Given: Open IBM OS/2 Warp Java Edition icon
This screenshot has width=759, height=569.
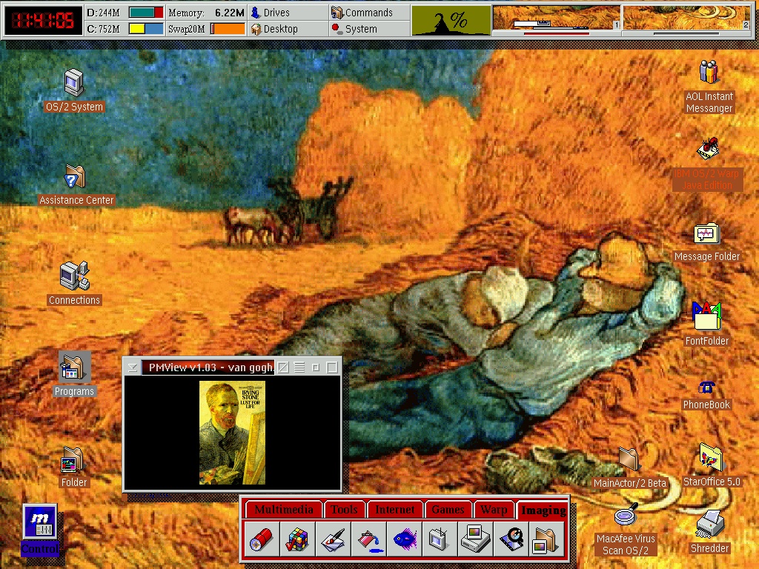Looking at the screenshot, I should click(x=707, y=149).
